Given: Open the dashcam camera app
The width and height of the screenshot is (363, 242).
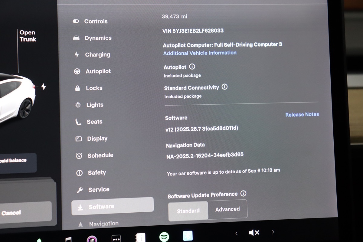Looking at the screenshot, I should 92,239.
